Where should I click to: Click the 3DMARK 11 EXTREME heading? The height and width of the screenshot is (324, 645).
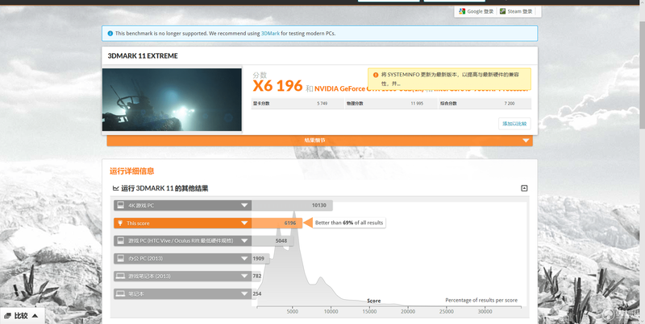pos(143,55)
